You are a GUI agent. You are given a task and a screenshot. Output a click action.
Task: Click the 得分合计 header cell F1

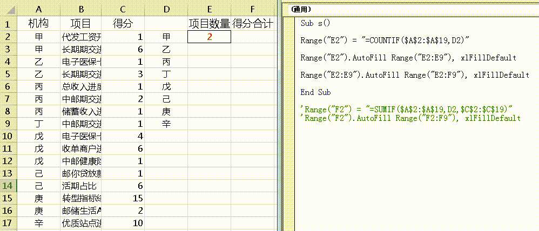(253, 24)
